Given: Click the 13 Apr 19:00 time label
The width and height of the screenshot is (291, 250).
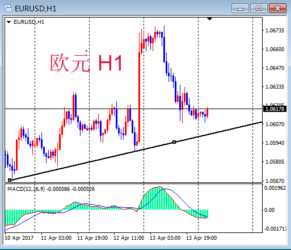Looking at the screenshot, I should (x=201, y=238).
